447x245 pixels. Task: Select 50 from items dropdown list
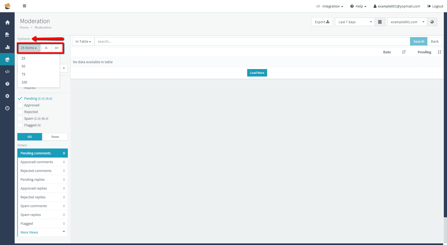tap(23, 66)
